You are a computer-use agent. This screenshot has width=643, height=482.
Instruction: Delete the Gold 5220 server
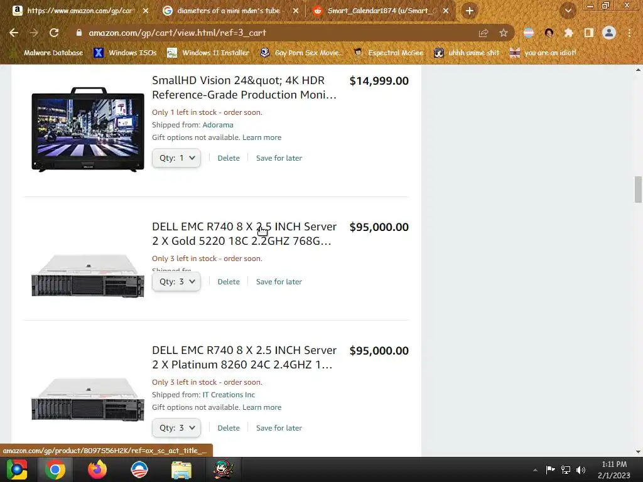tap(229, 282)
